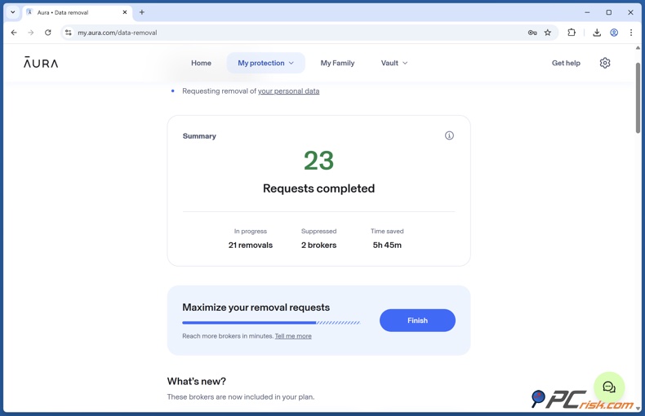The height and width of the screenshot is (416, 645).
Task: Bookmark this page with star icon
Action: [548, 33]
